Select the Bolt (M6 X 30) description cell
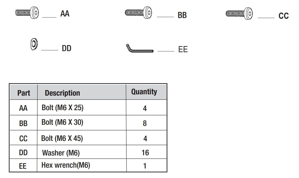The height and width of the screenshot is (178, 299). pos(62,122)
